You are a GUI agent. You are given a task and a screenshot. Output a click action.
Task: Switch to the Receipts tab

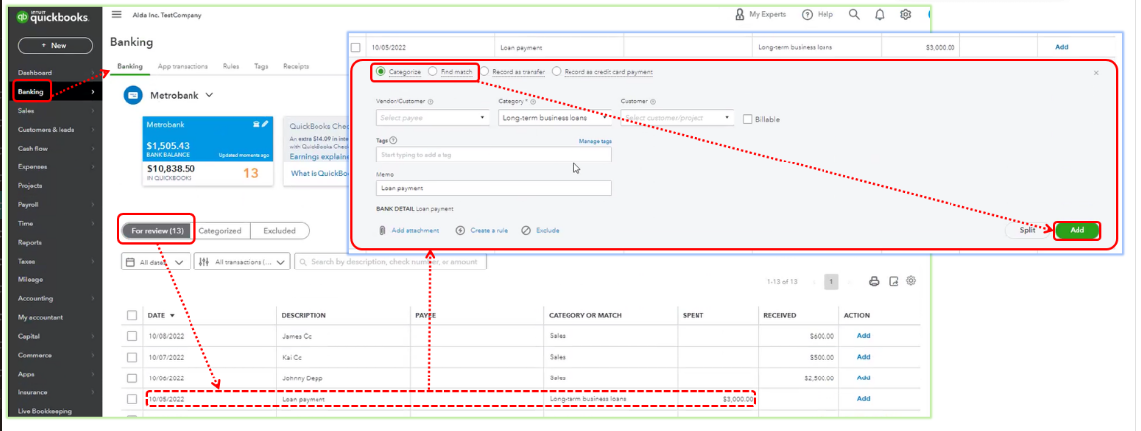click(x=296, y=66)
